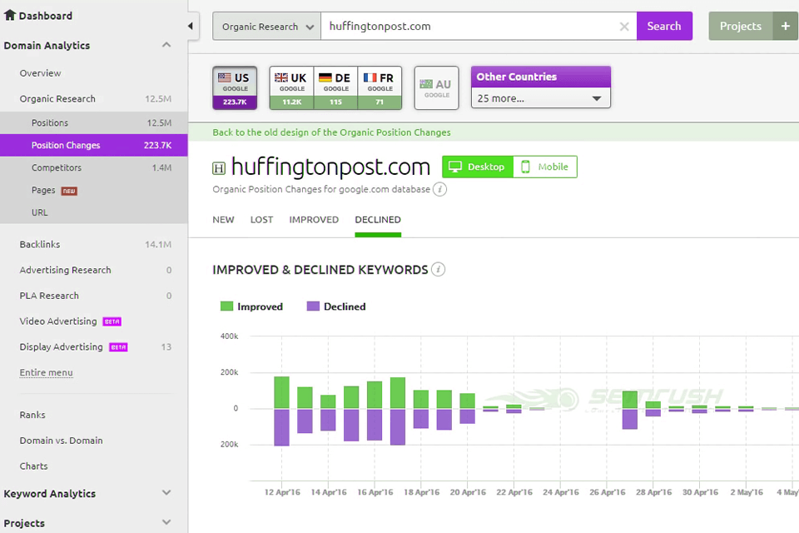Open Video Advertising in sidebar
The height and width of the screenshot is (533, 799).
coord(58,321)
